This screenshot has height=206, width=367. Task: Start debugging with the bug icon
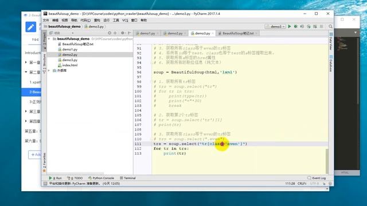[x=296, y=26]
